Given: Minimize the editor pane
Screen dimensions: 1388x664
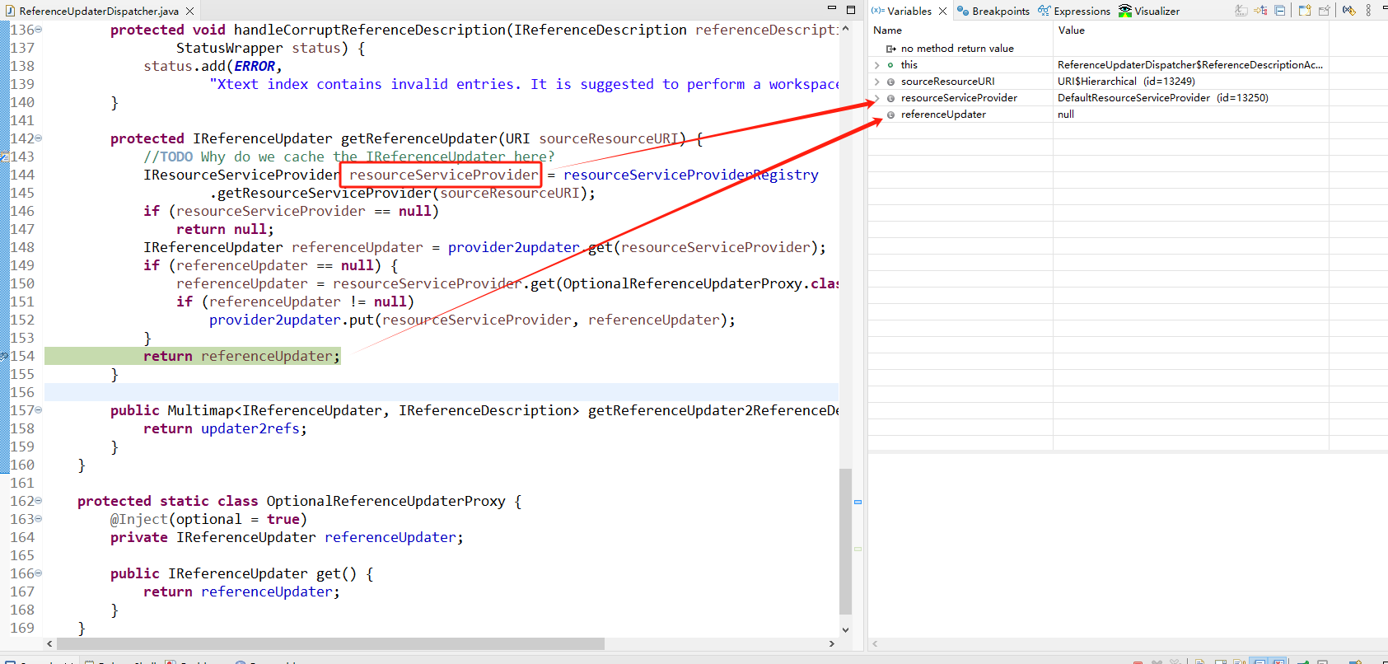Looking at the screenshot, I should [x=832, y=8].
